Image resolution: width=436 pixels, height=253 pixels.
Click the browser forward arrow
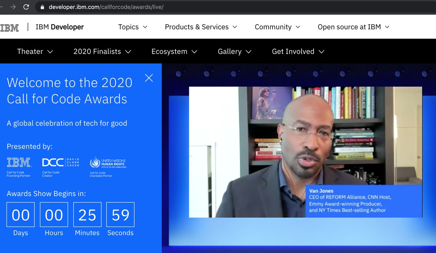13,7
